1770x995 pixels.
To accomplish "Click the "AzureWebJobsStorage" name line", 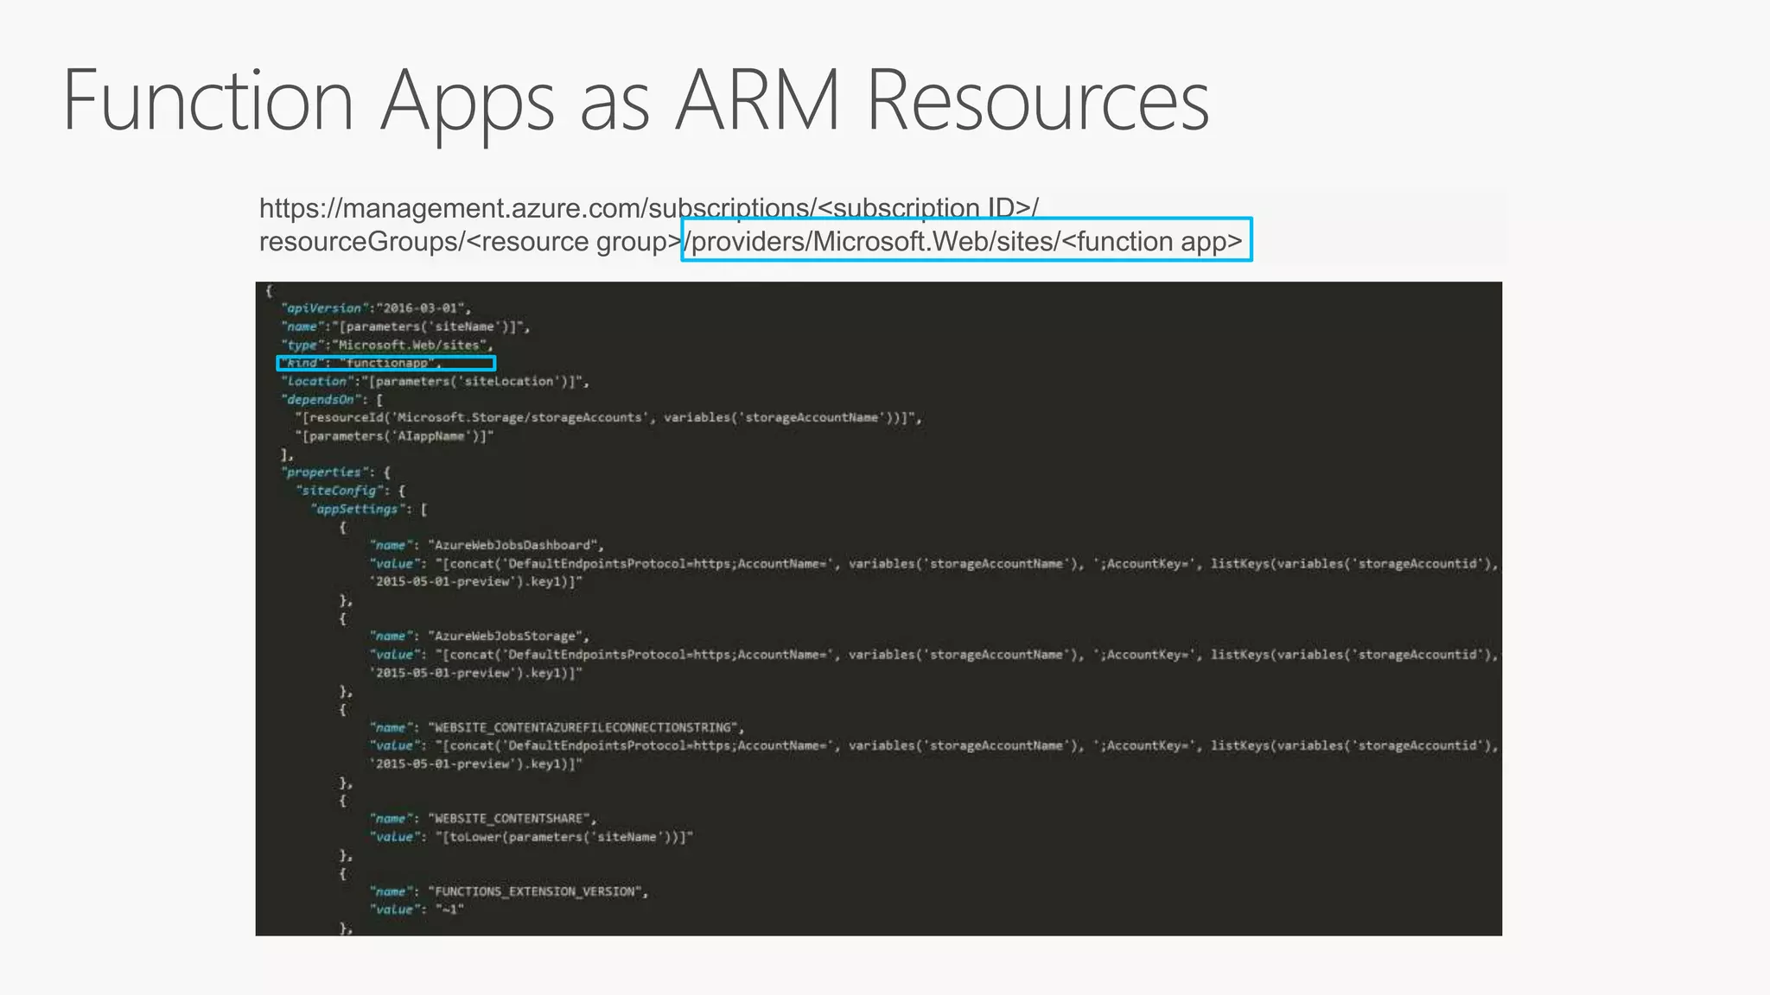I will (x=480, y=637).
